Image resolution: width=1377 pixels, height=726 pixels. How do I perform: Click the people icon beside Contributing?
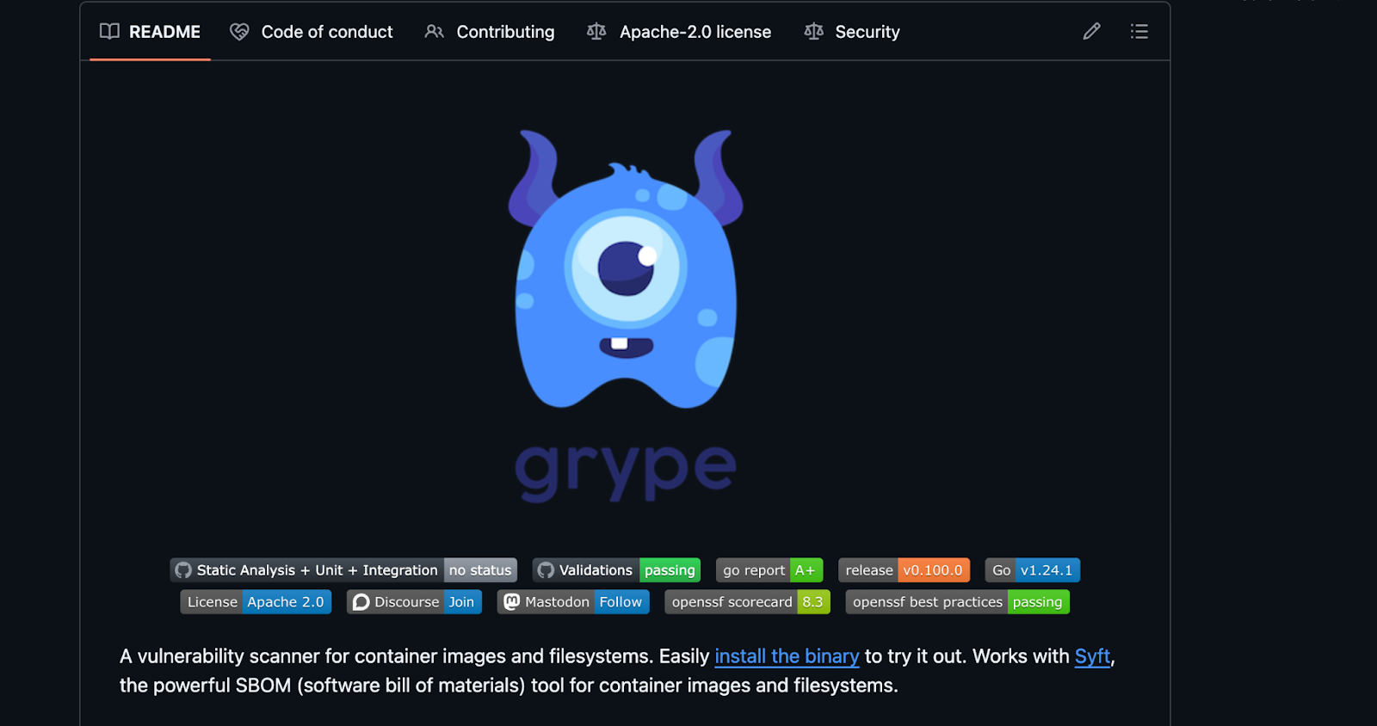[x=435, y=32]
